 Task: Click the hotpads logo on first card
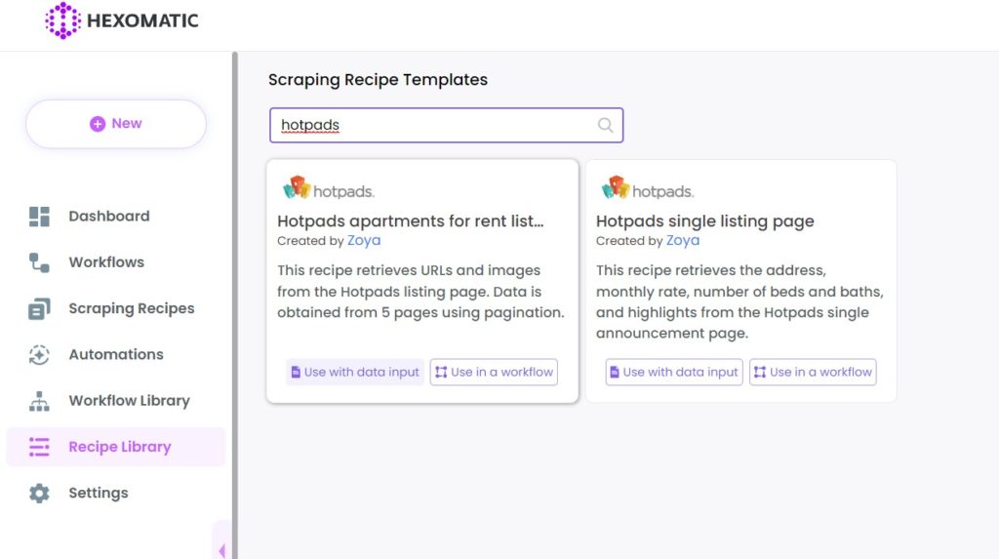pyautogui.click(x=329, y=188)
